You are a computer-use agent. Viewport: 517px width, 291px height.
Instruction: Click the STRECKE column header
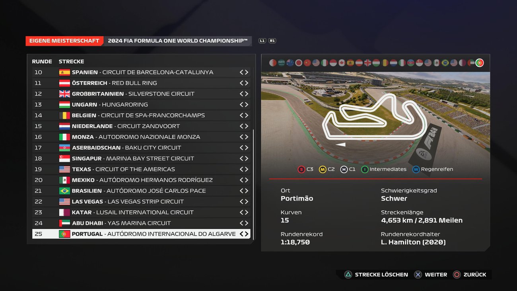(71, 62)
